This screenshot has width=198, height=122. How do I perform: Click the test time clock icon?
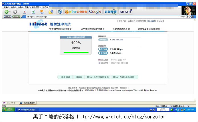pos(99,63)
